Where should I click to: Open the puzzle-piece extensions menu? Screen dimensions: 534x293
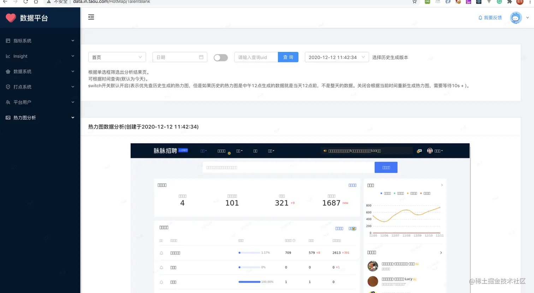click(x=509, y=2)
